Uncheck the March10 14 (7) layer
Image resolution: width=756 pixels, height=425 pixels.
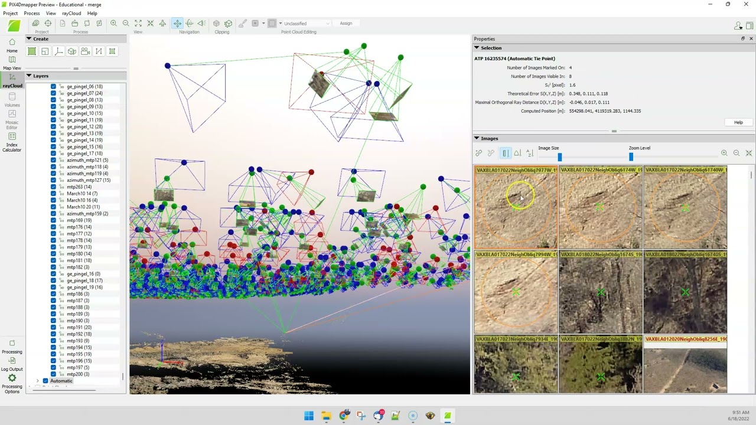click(x=53, y=194)
